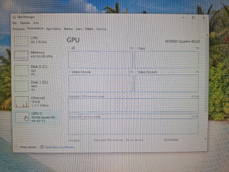Screen dimensions: 229x172
Task: Open the Options menu
Action: (x=25, y=23)
